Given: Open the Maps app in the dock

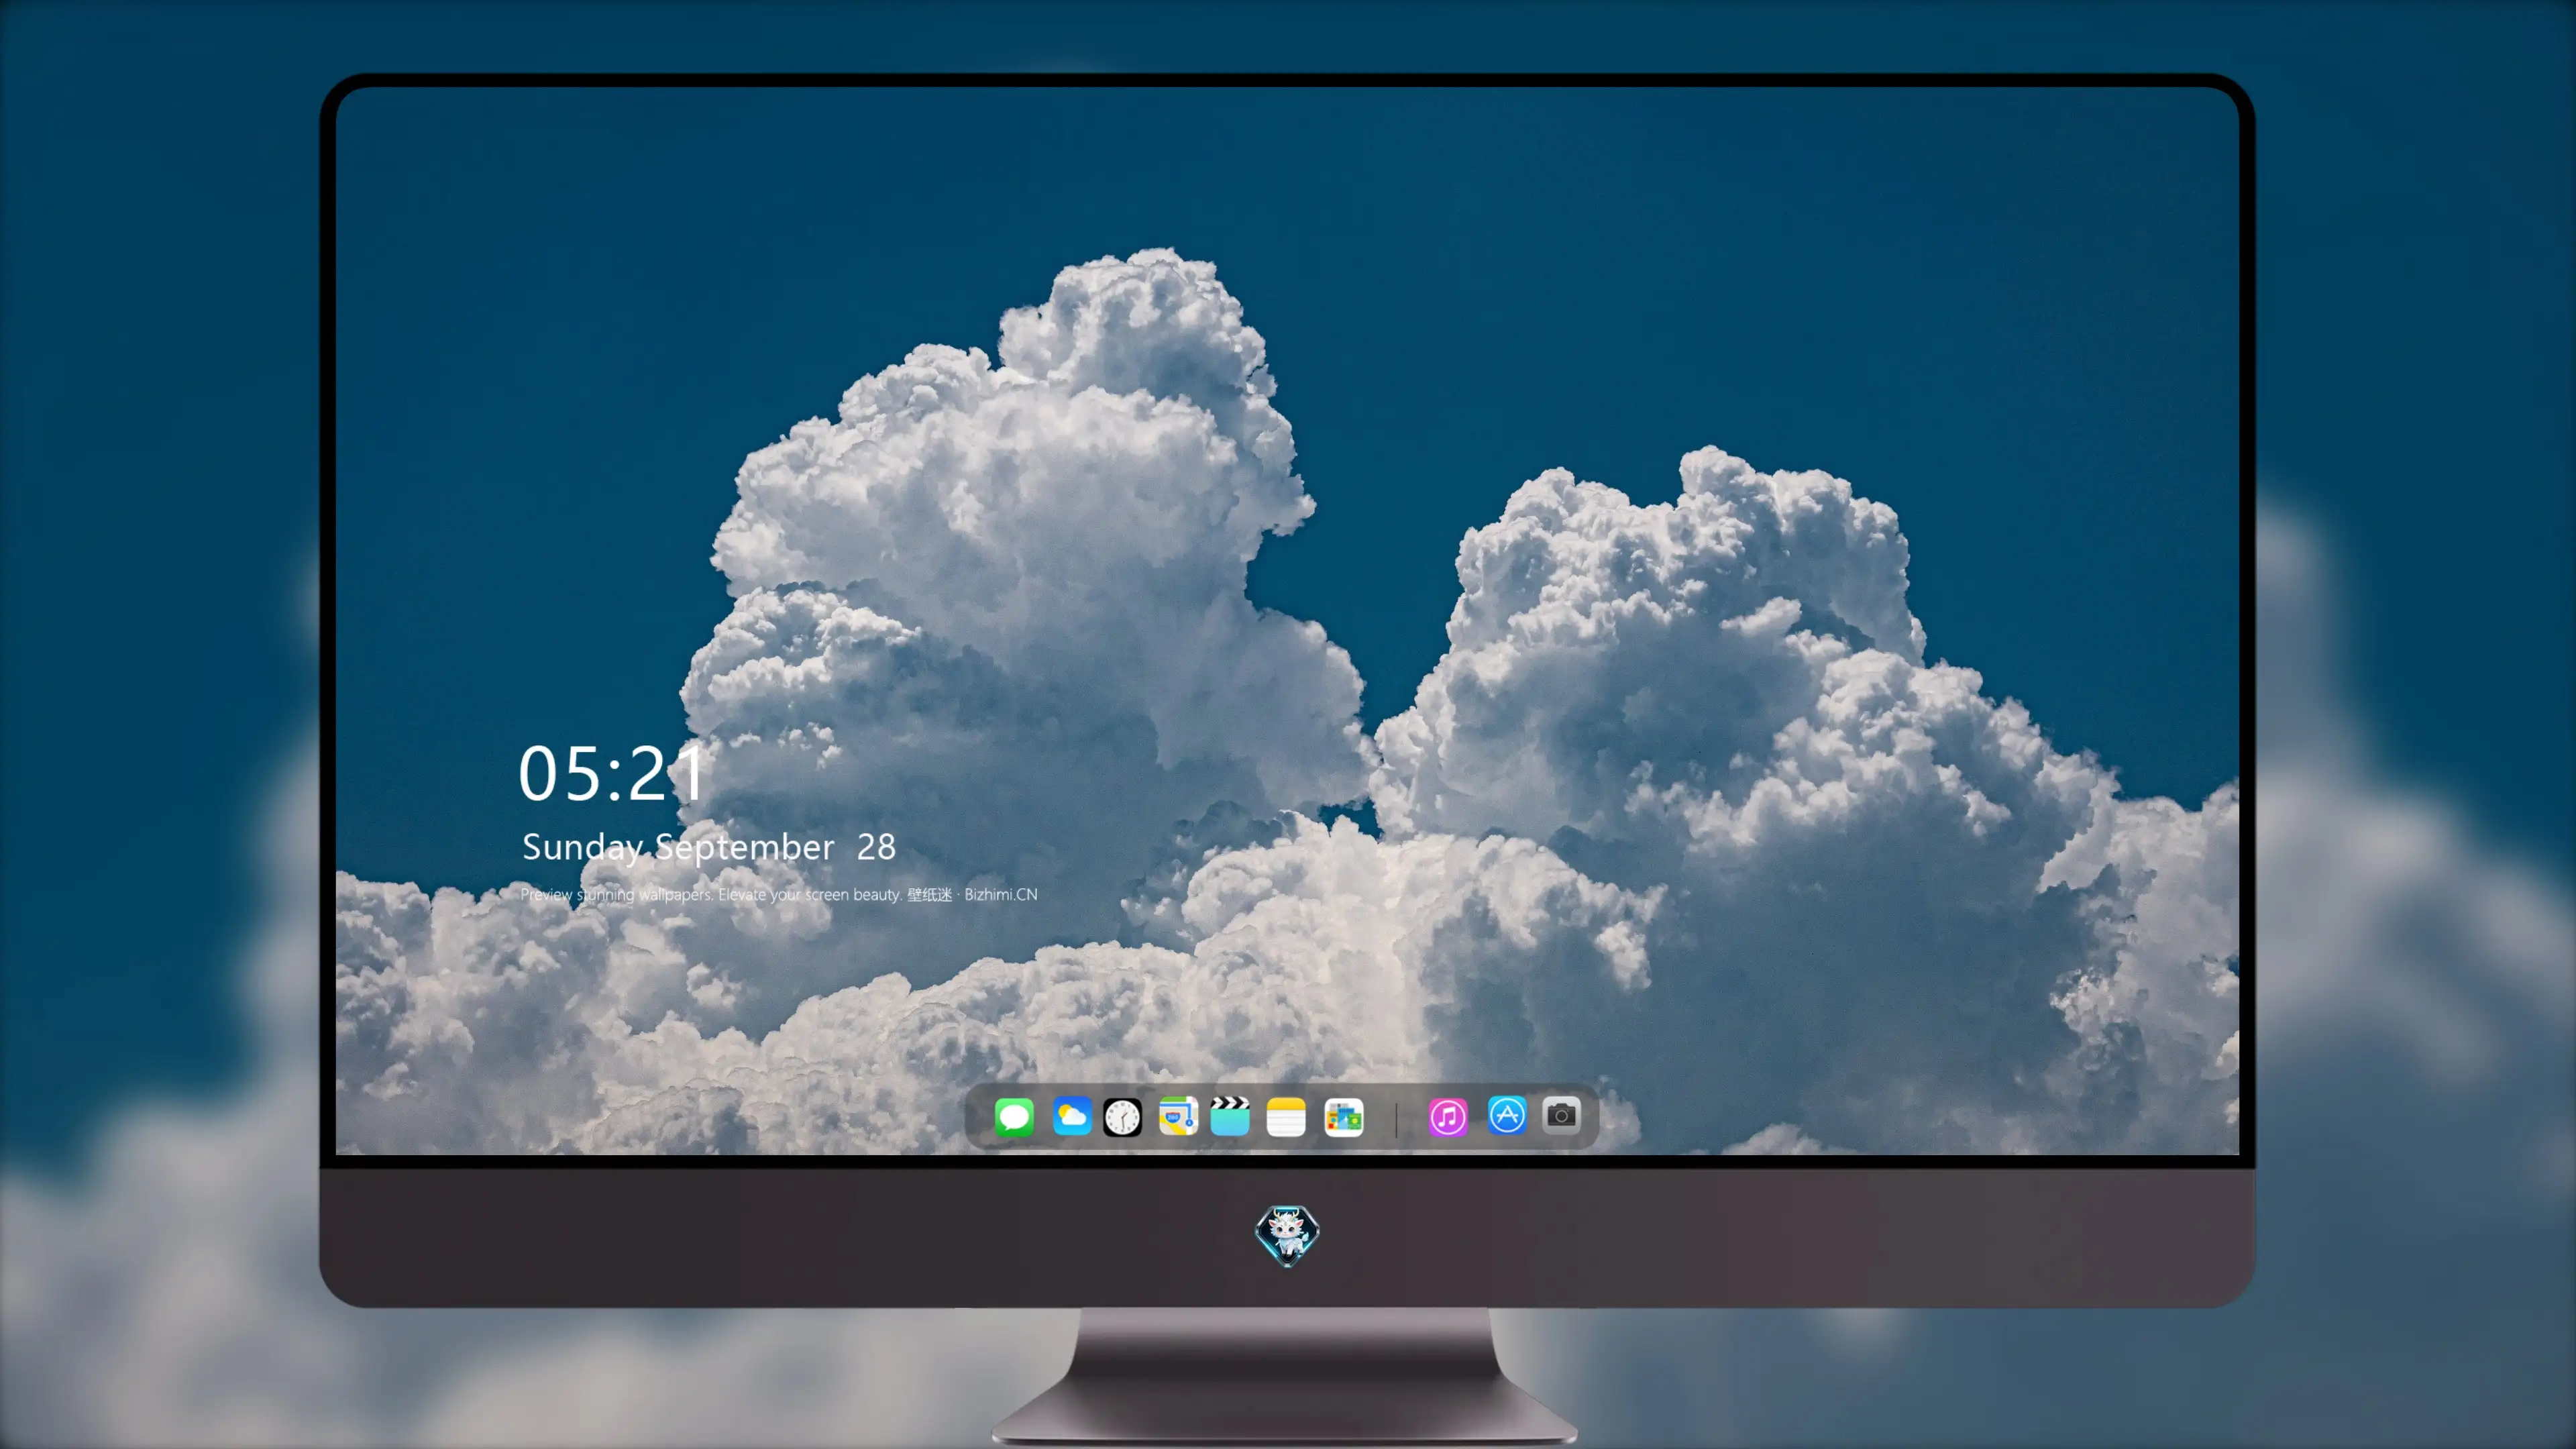Looking at the screenshot, I should coord(1178,1116).
